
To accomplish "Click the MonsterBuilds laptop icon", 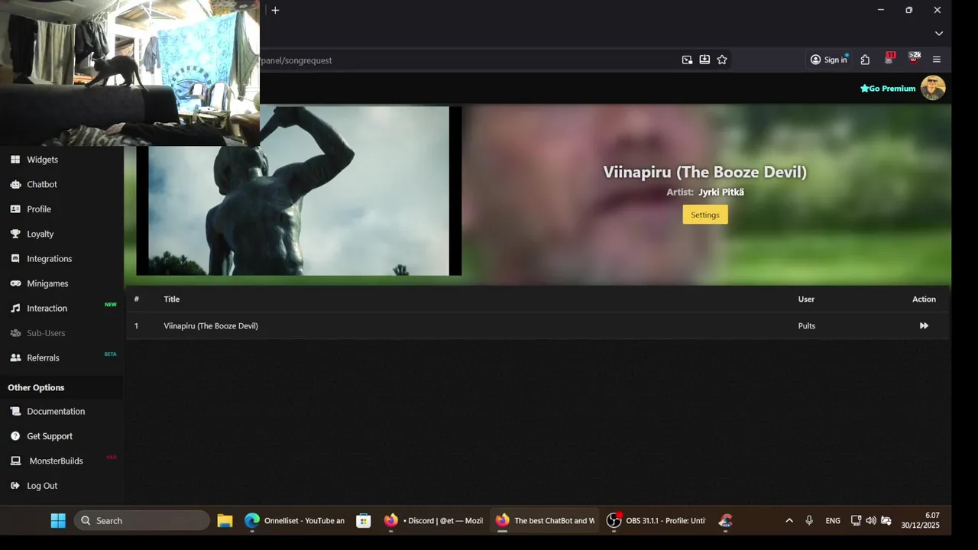I will (x=15, y=461).
